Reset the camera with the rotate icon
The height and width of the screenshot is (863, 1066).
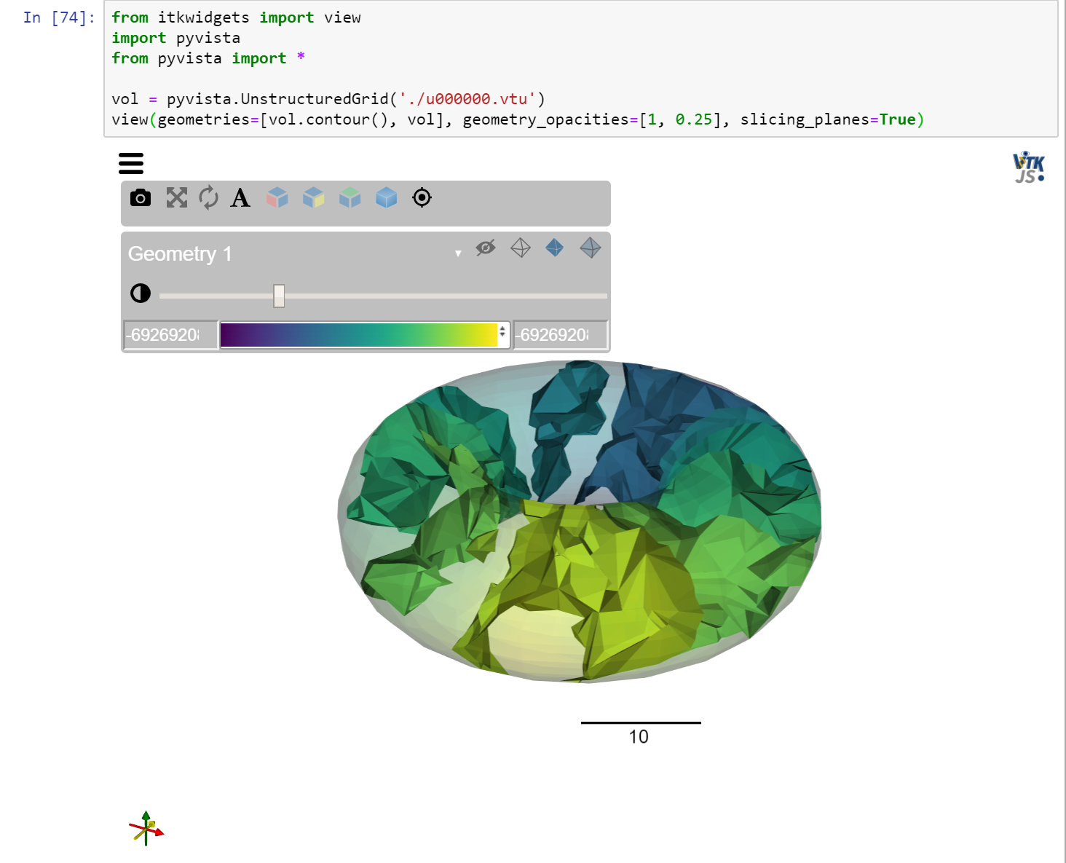pyautogui.click(x=210, y=197)
